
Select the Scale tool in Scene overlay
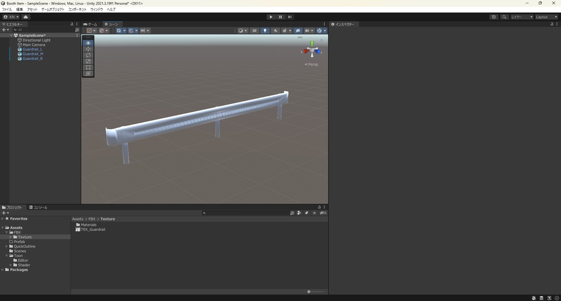click(88, 61)
